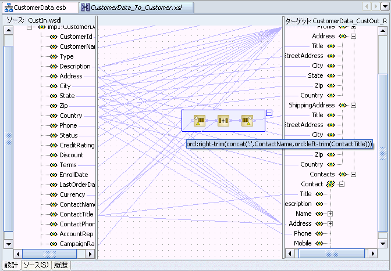The image size is (391, 271).
Task: Select the source Phone element
Action: (68, 125)
